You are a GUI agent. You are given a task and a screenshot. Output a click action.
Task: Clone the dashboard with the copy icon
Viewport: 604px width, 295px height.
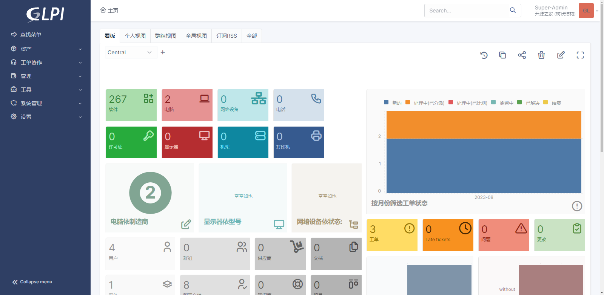point(502,55)
